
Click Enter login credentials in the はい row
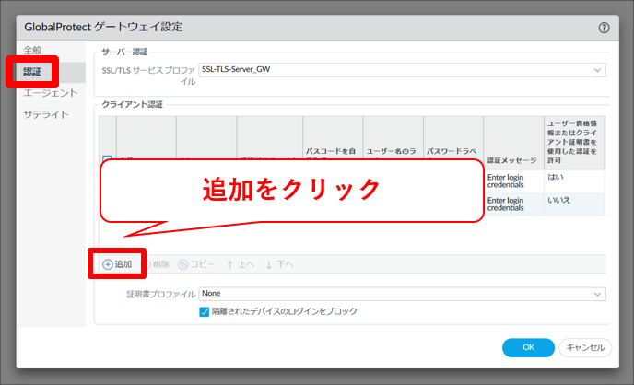coord(505,181)
